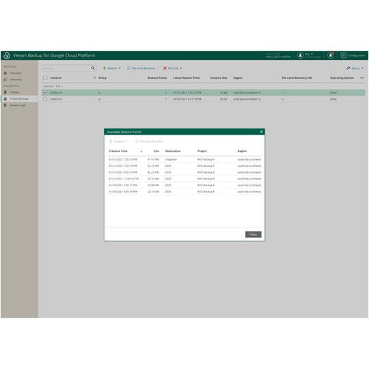
Task: Click the red X Remove icon
Action: click(x=165, y=68)
